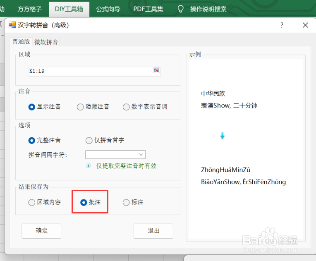Click the example text BiǎoYǎnShow, ÈrShíFēnZhōng

[243, 182]
